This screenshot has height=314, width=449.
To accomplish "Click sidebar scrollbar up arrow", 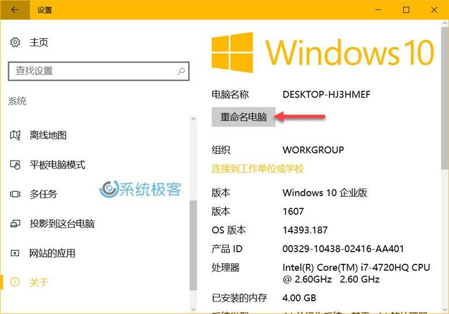I will tap(193, 119).
